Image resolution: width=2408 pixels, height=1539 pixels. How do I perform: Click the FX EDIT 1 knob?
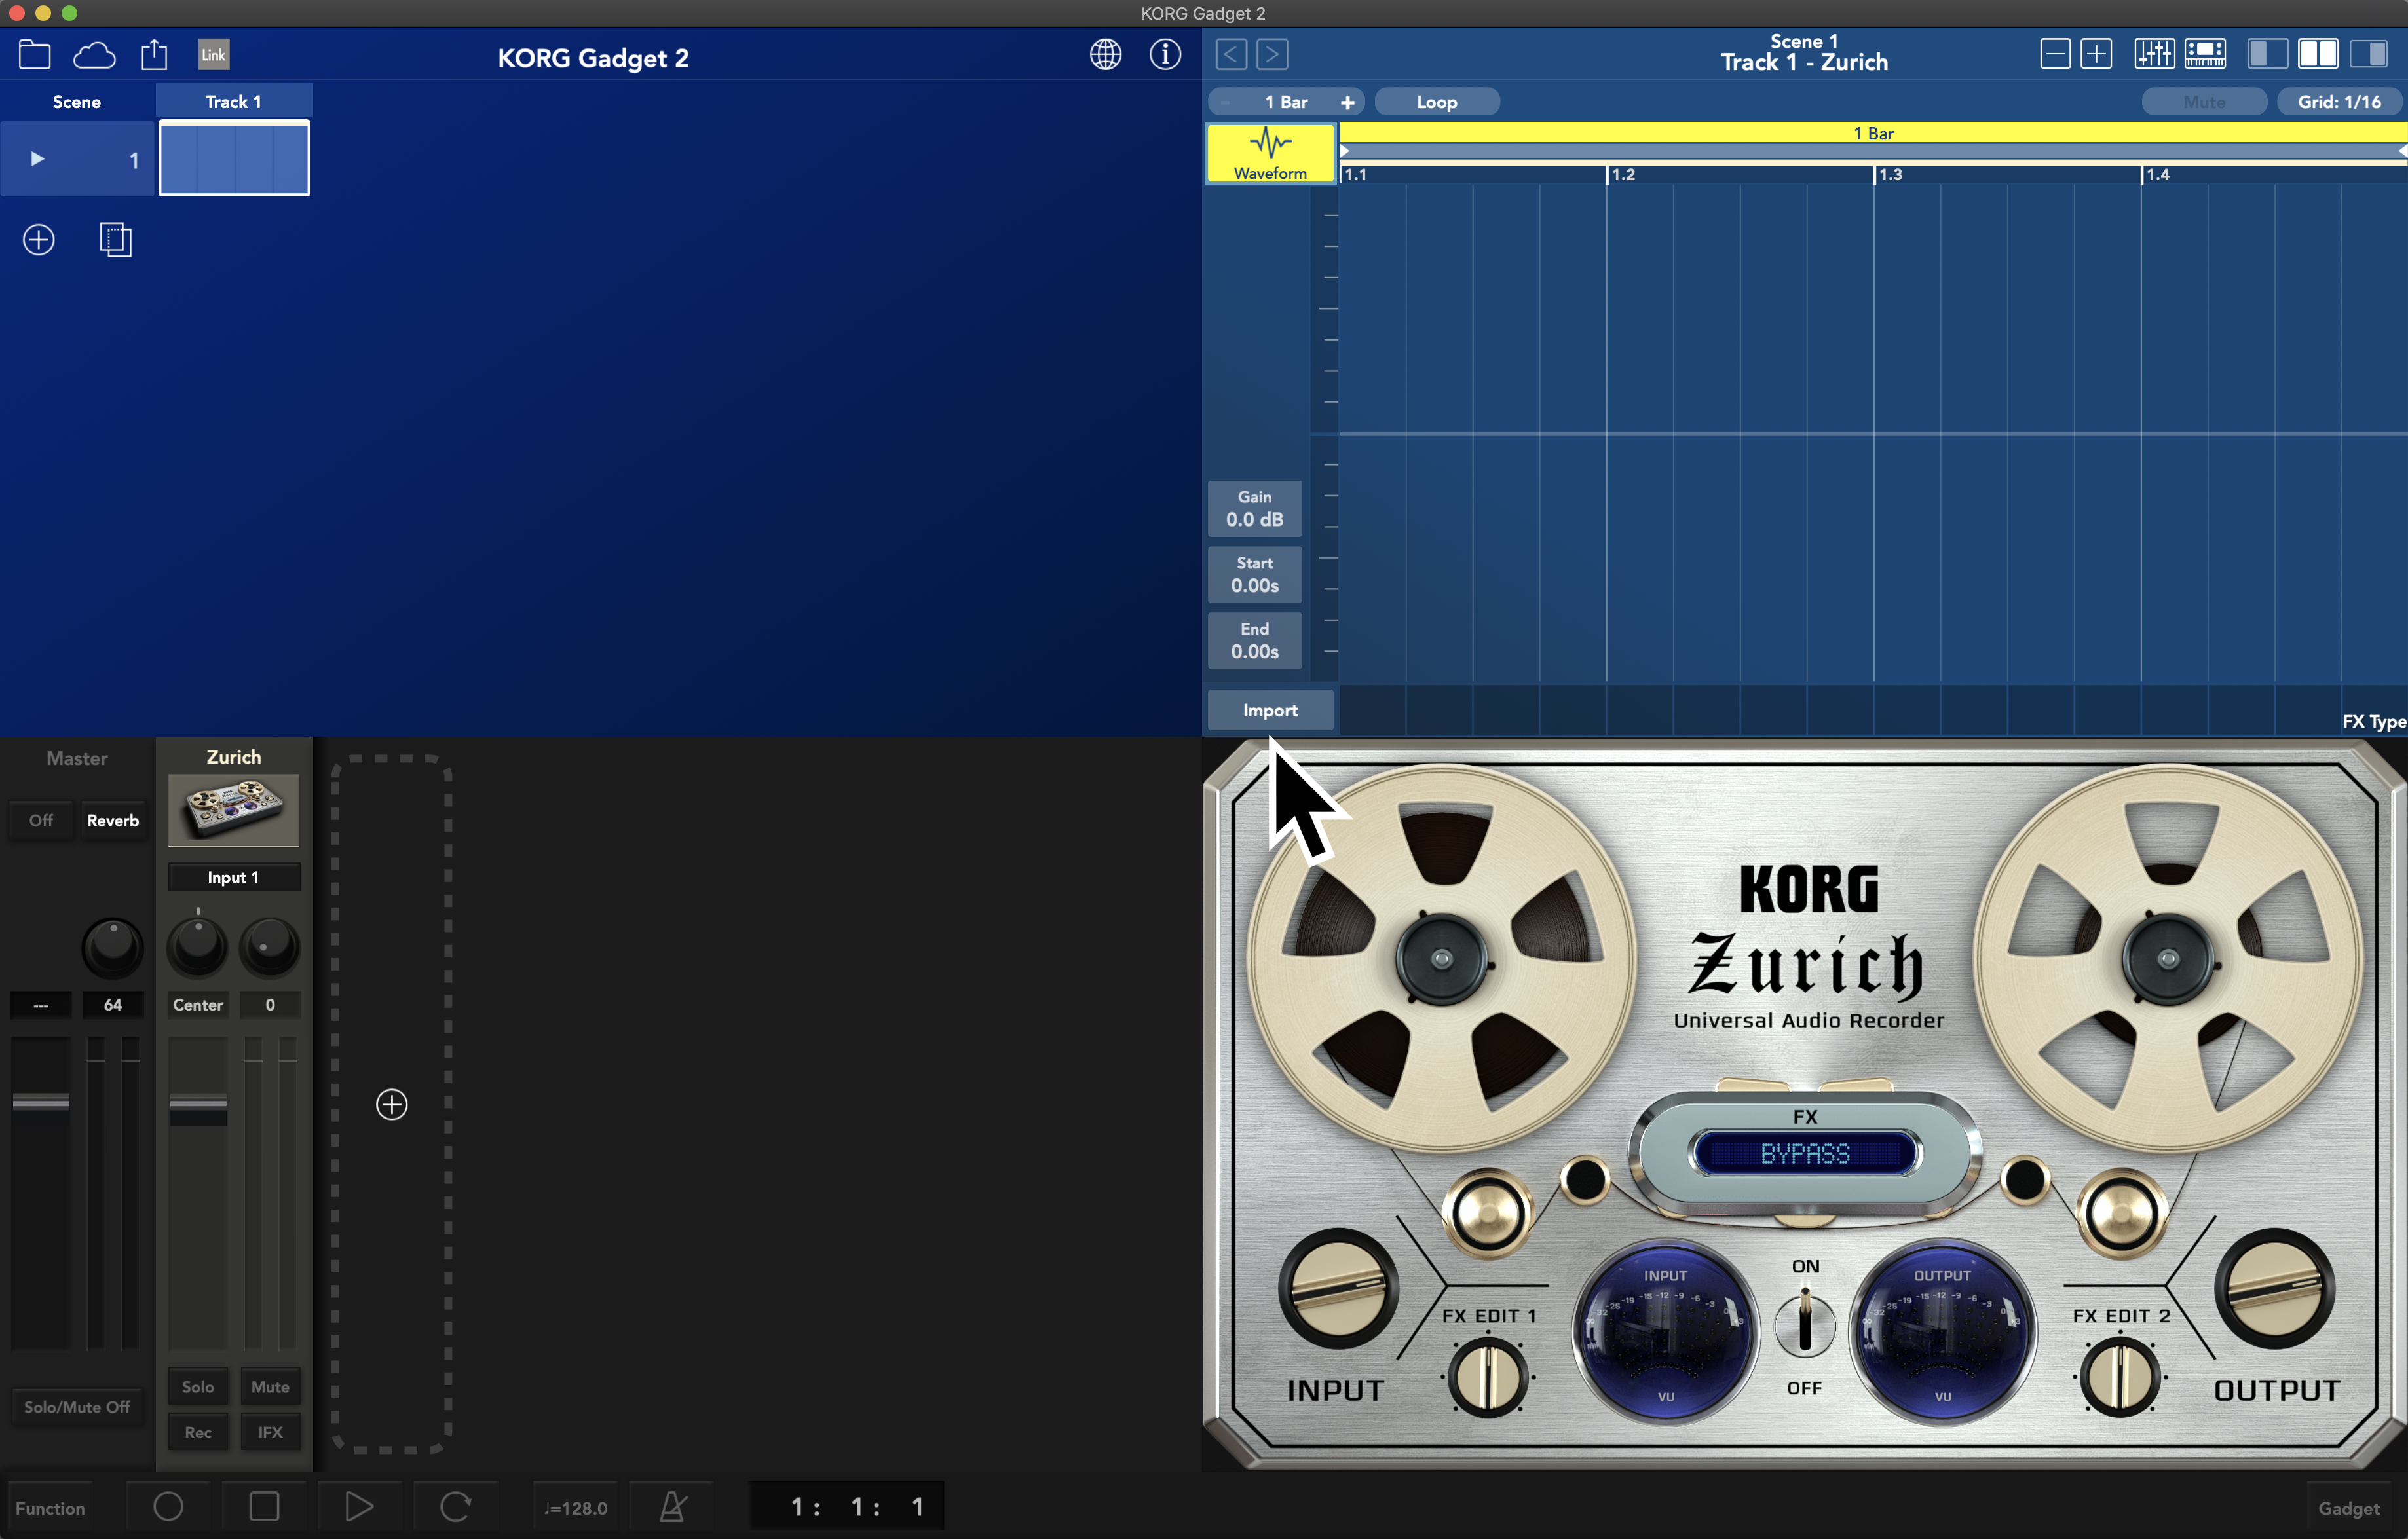point(1488,1376)
